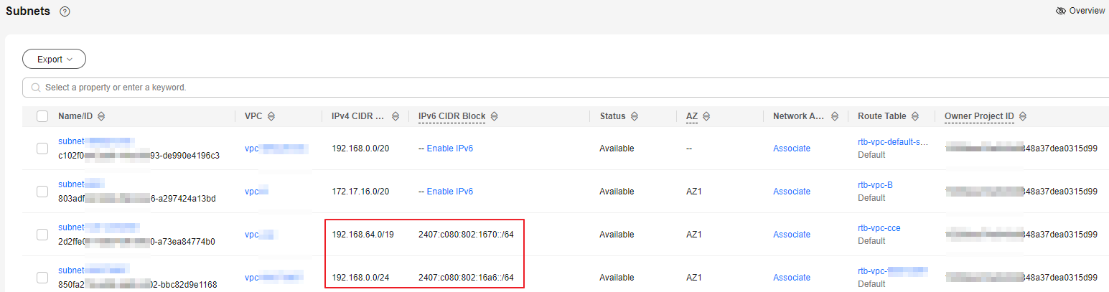Sort by Name/ID column icon

pyautogui.click(x=101, y=116)
